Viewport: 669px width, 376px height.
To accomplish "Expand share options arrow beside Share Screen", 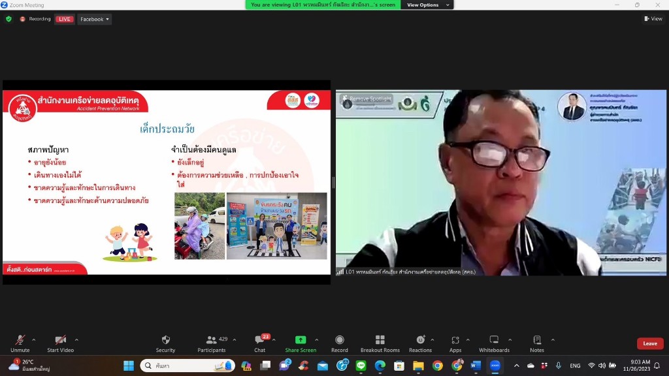I will 317,339.
